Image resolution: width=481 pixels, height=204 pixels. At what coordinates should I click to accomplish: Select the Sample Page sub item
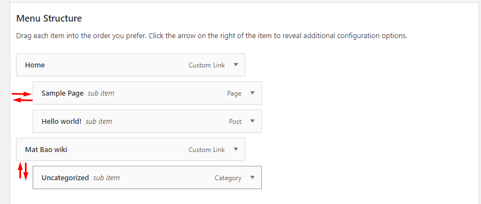point(147,93)
